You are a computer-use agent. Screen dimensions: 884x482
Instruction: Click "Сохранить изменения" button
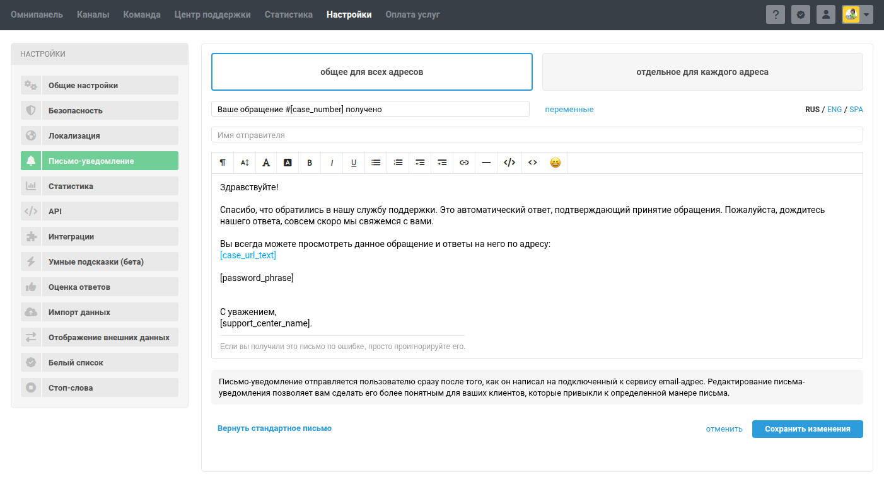click(x=807, y=429)
